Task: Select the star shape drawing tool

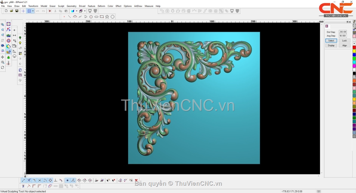Action: [x=107, y=17]
